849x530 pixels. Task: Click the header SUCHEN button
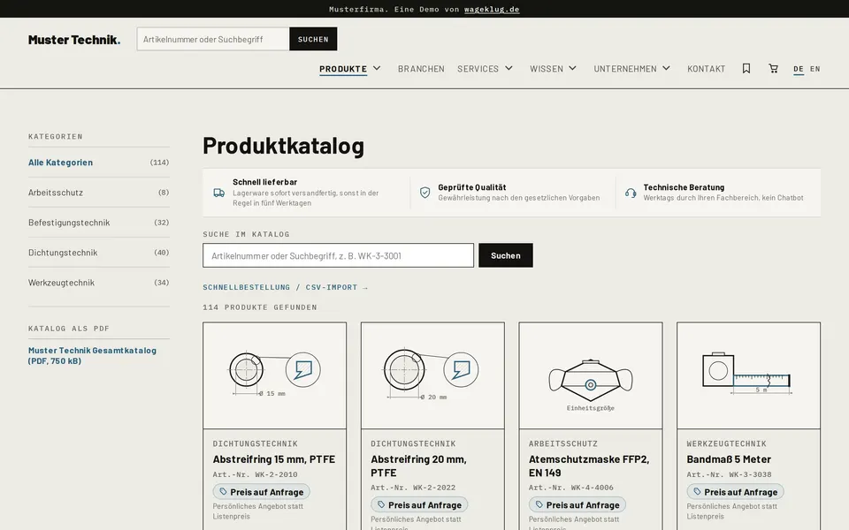[313, 39]
